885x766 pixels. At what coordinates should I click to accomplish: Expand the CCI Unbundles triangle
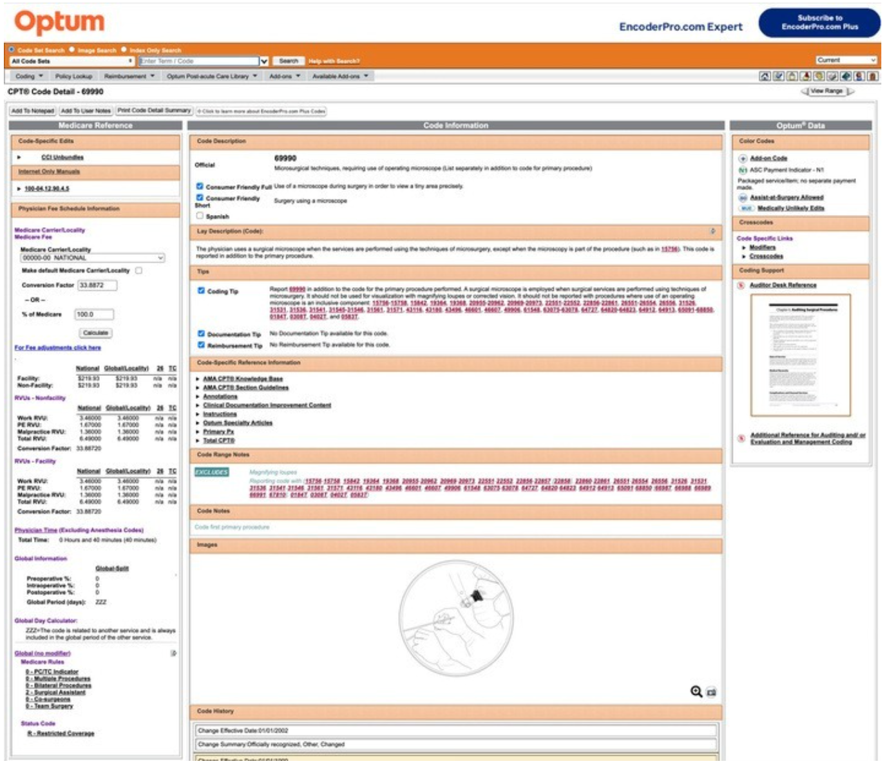coord(19,158)
